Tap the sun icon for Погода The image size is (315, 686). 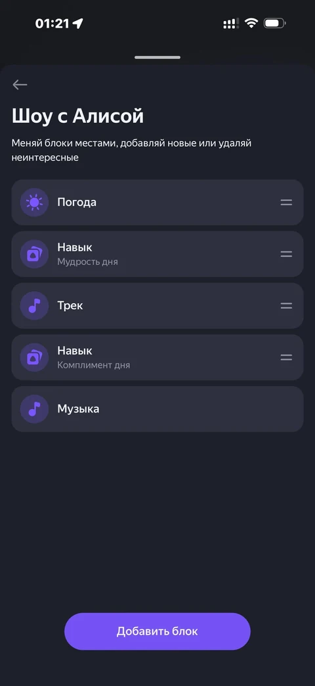(x=35, y=202)
